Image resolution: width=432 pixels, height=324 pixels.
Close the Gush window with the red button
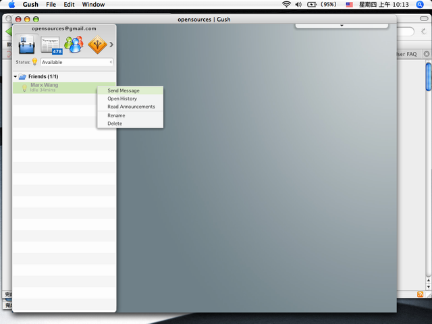pyautogui.click(x=18, y=19)
